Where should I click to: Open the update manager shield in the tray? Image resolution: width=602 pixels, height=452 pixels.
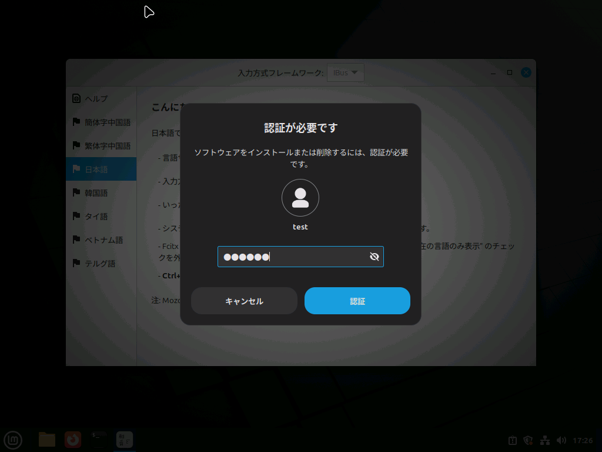coord(527,440)
